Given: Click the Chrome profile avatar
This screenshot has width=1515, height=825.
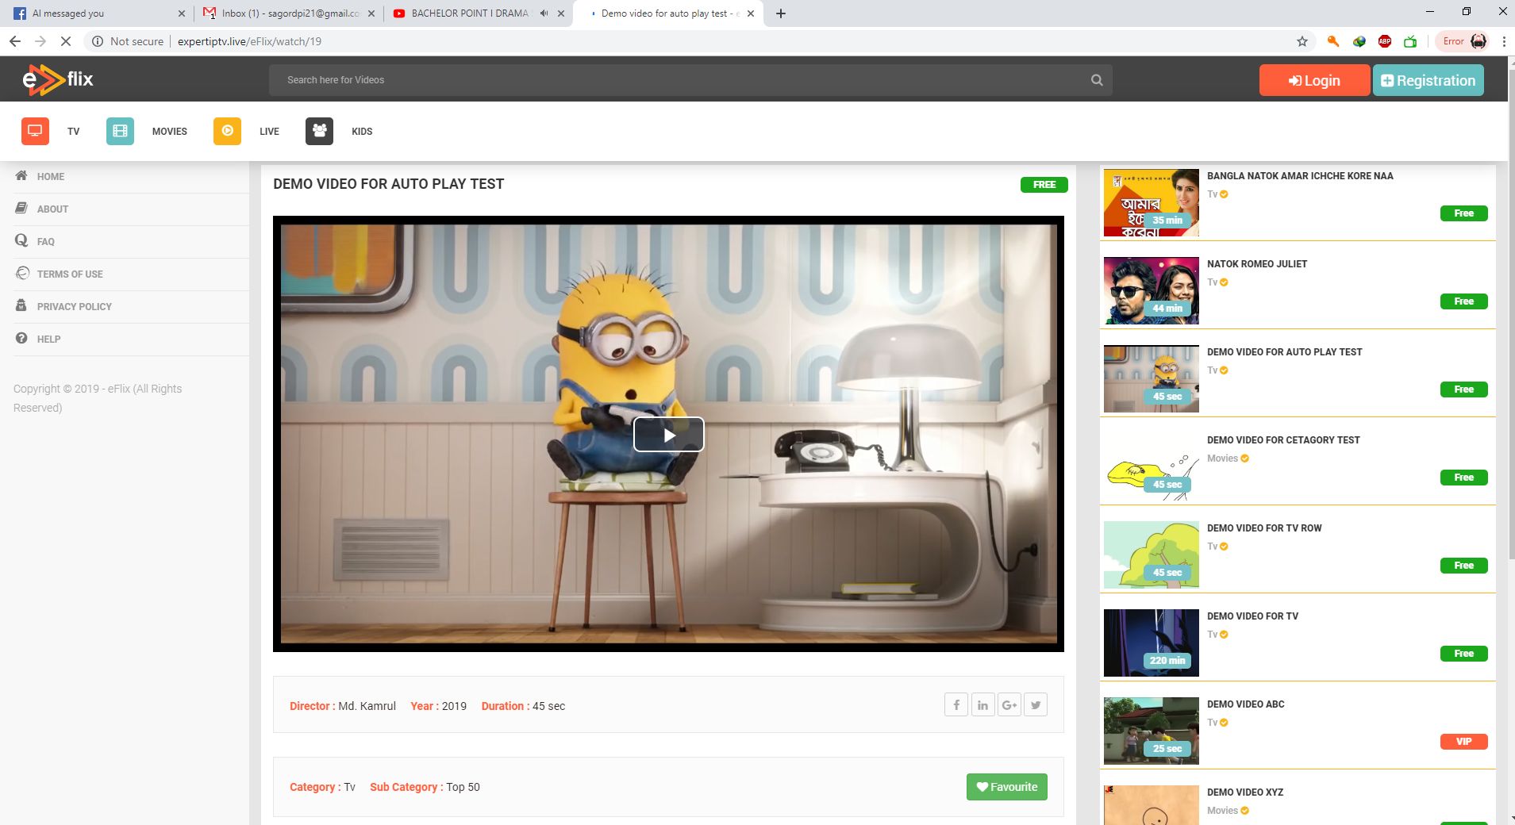Looking at the screenshot, I should coord(1478,41).
